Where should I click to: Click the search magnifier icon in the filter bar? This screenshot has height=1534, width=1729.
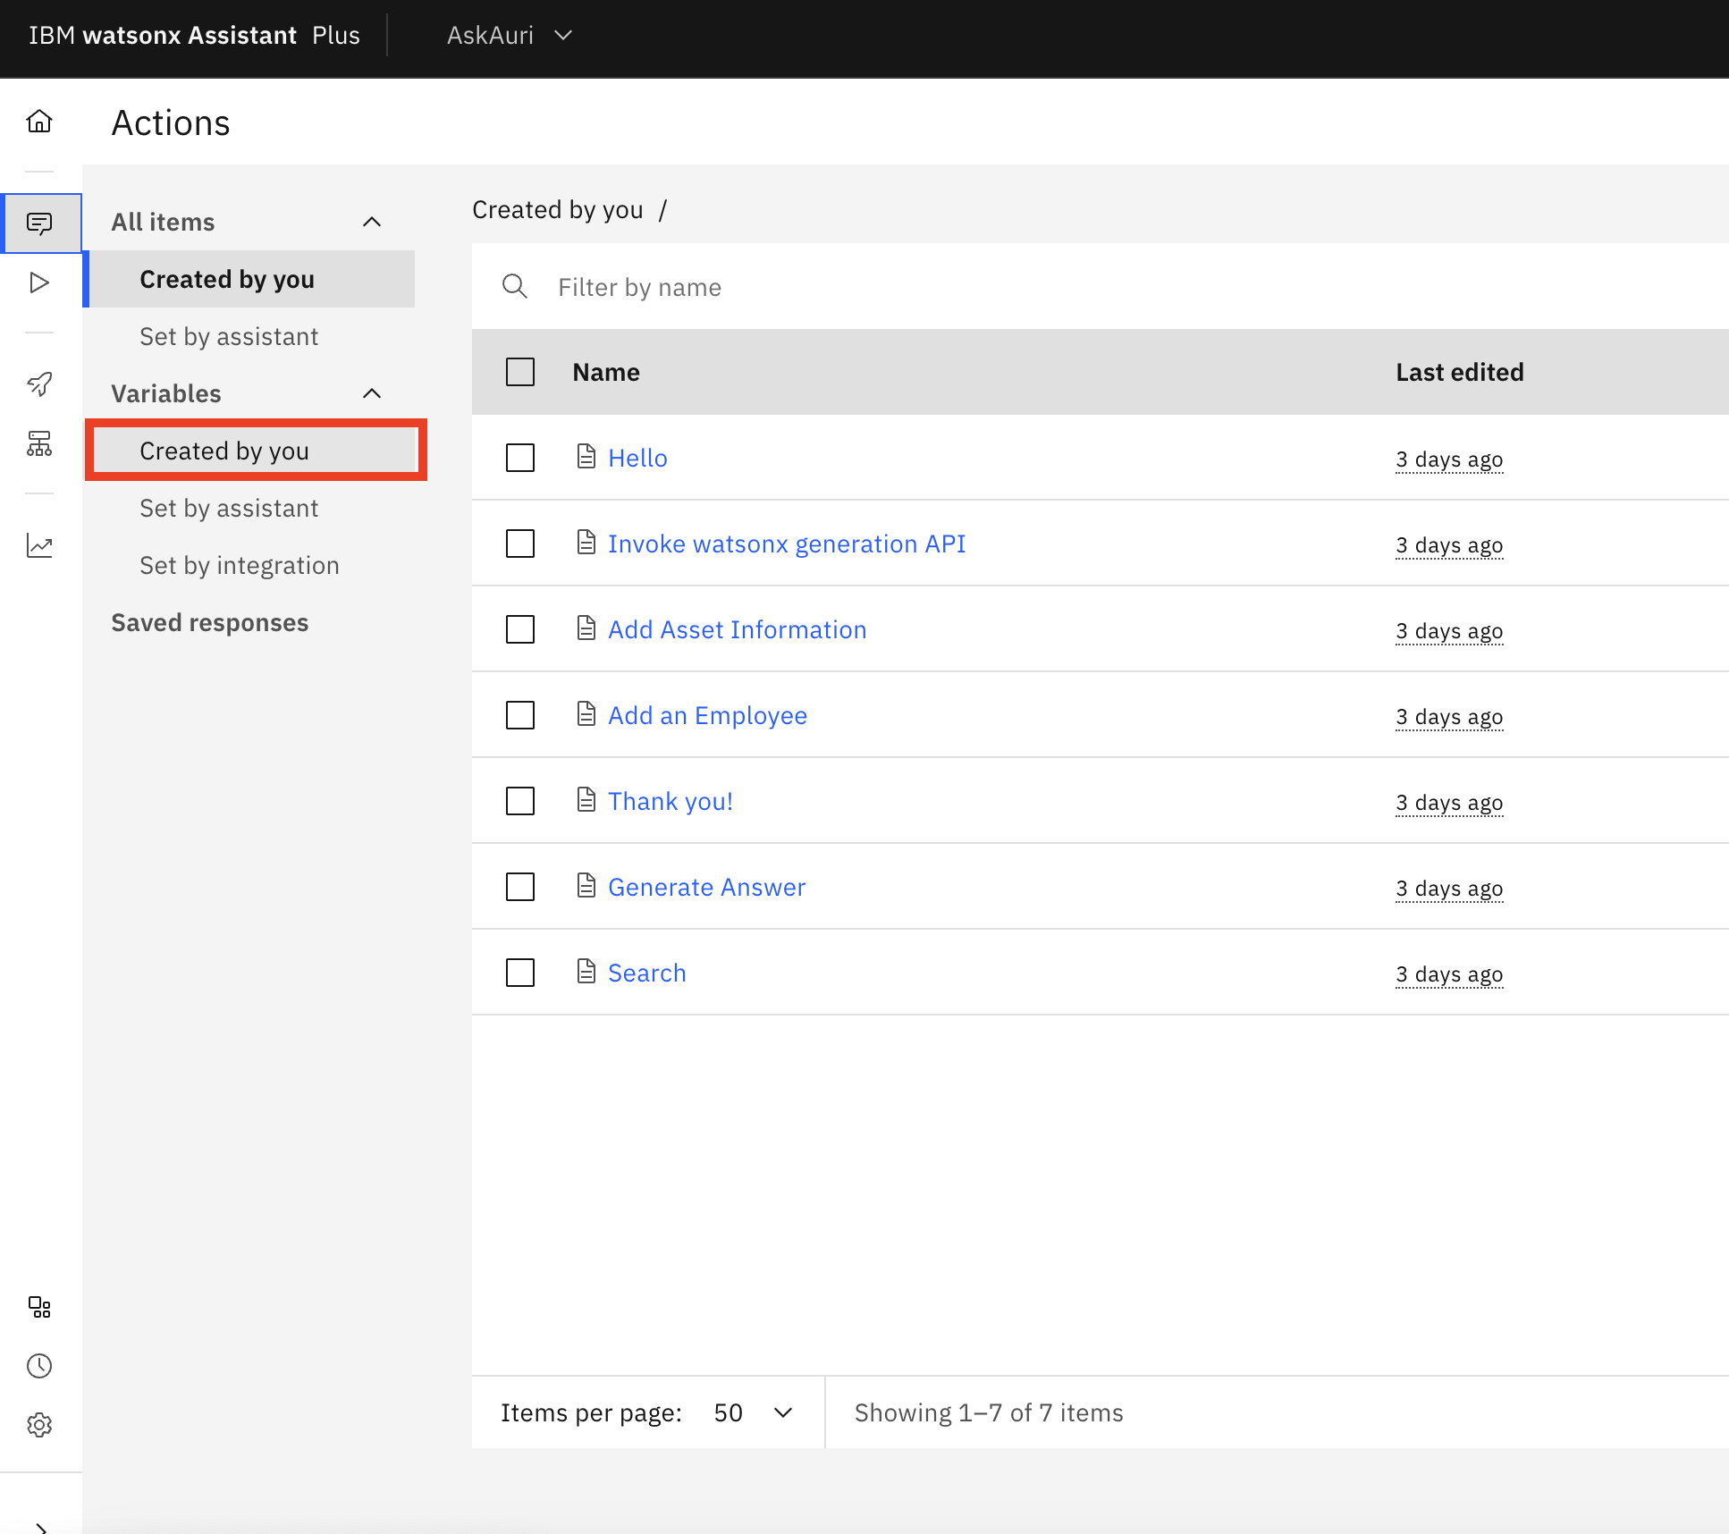(515, 286)
